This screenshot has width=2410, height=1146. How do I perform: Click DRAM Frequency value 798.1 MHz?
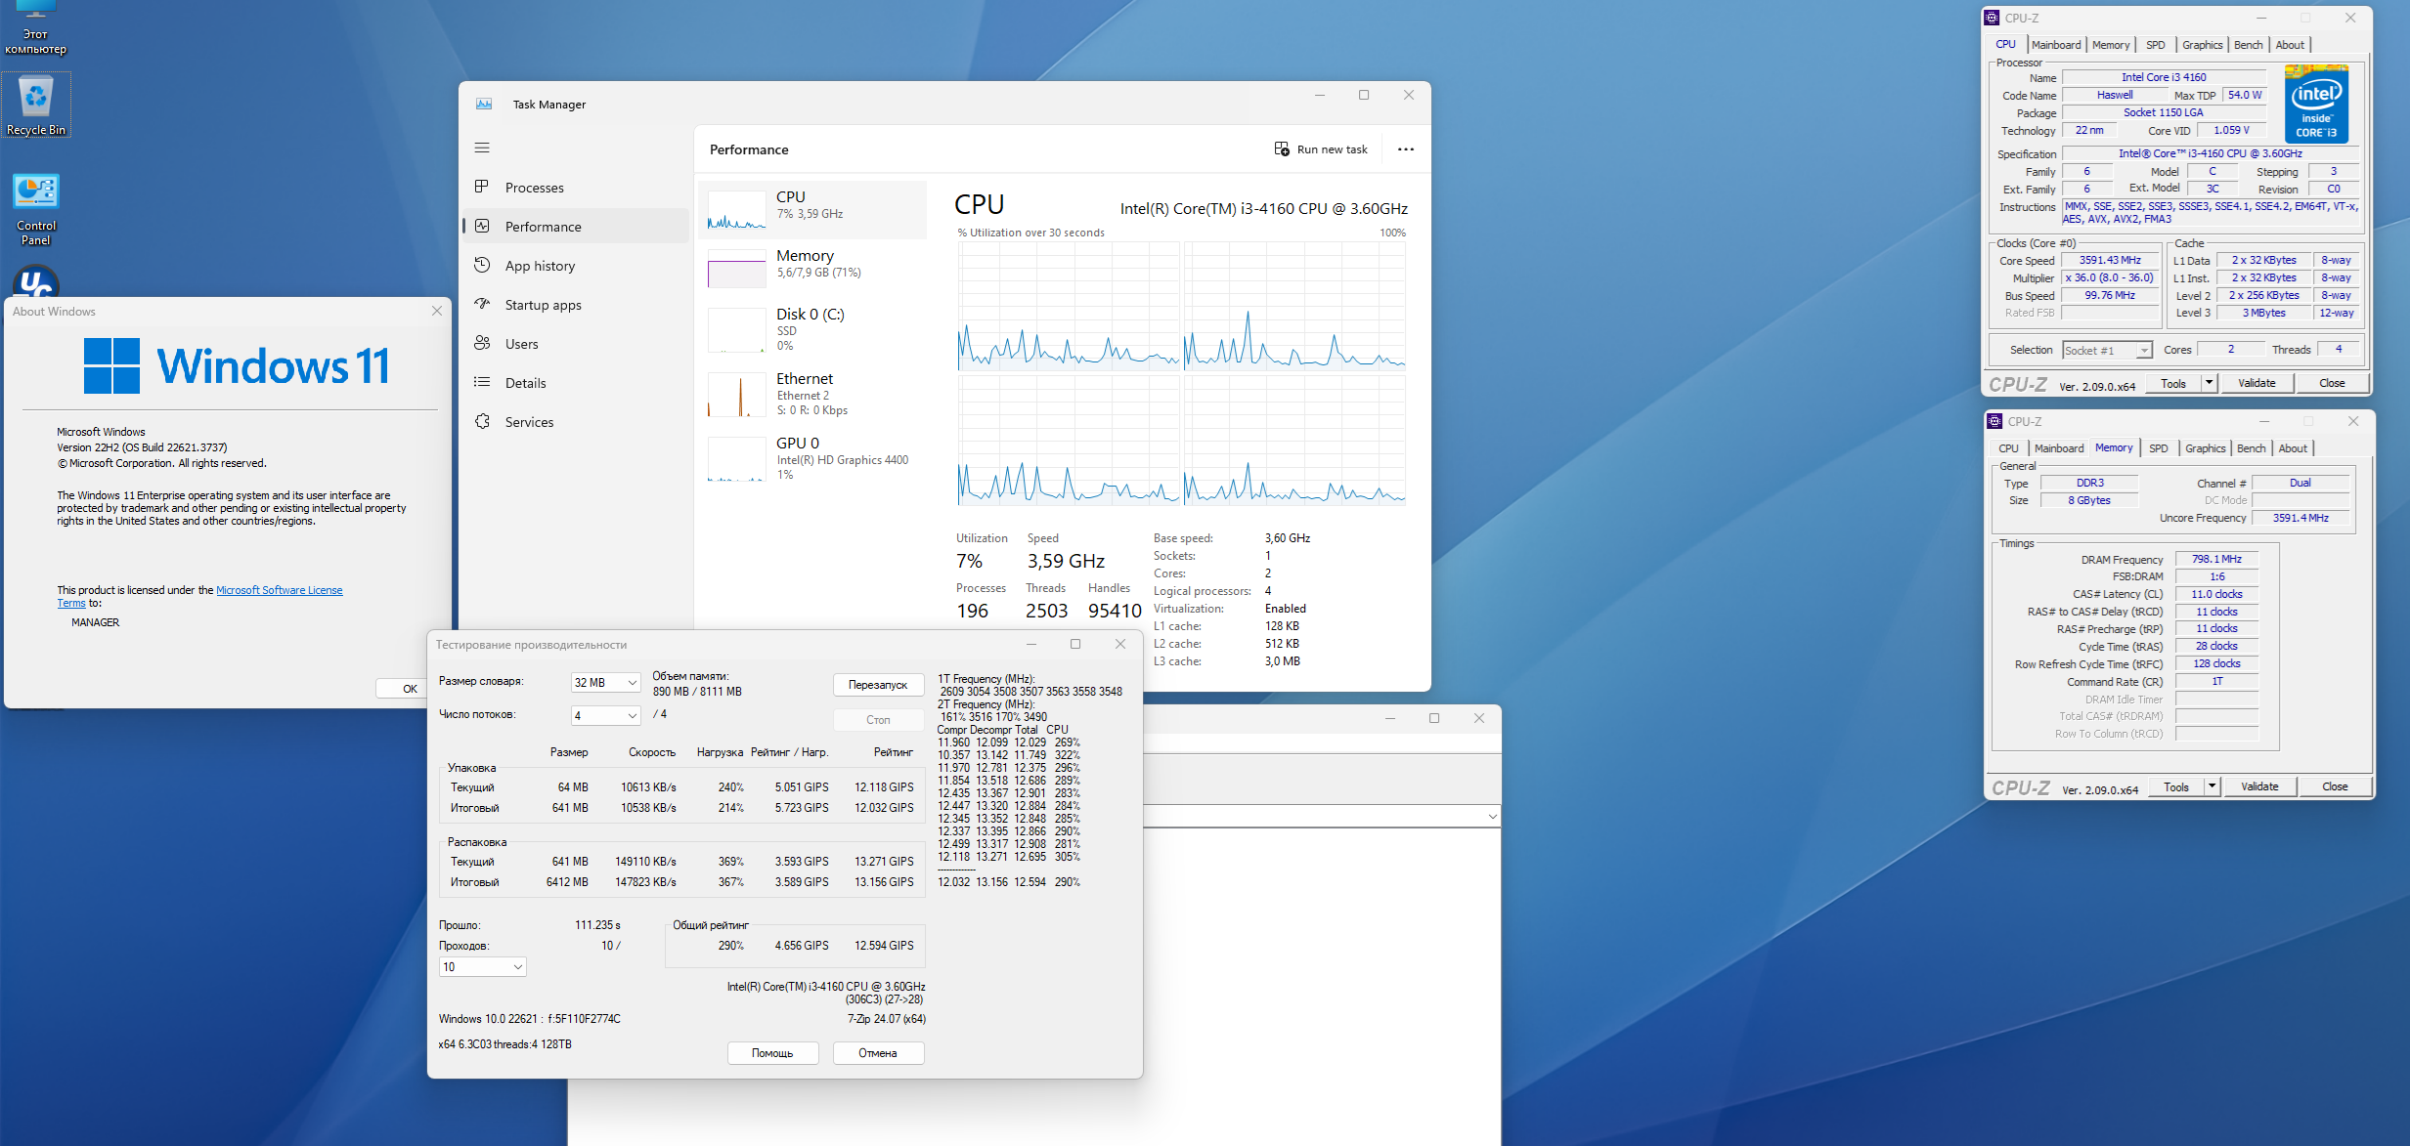tap(2216, 559)
